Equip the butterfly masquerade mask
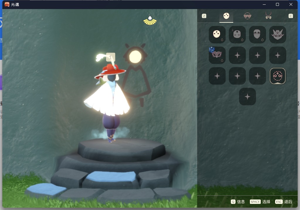 [x=217, y=55]
